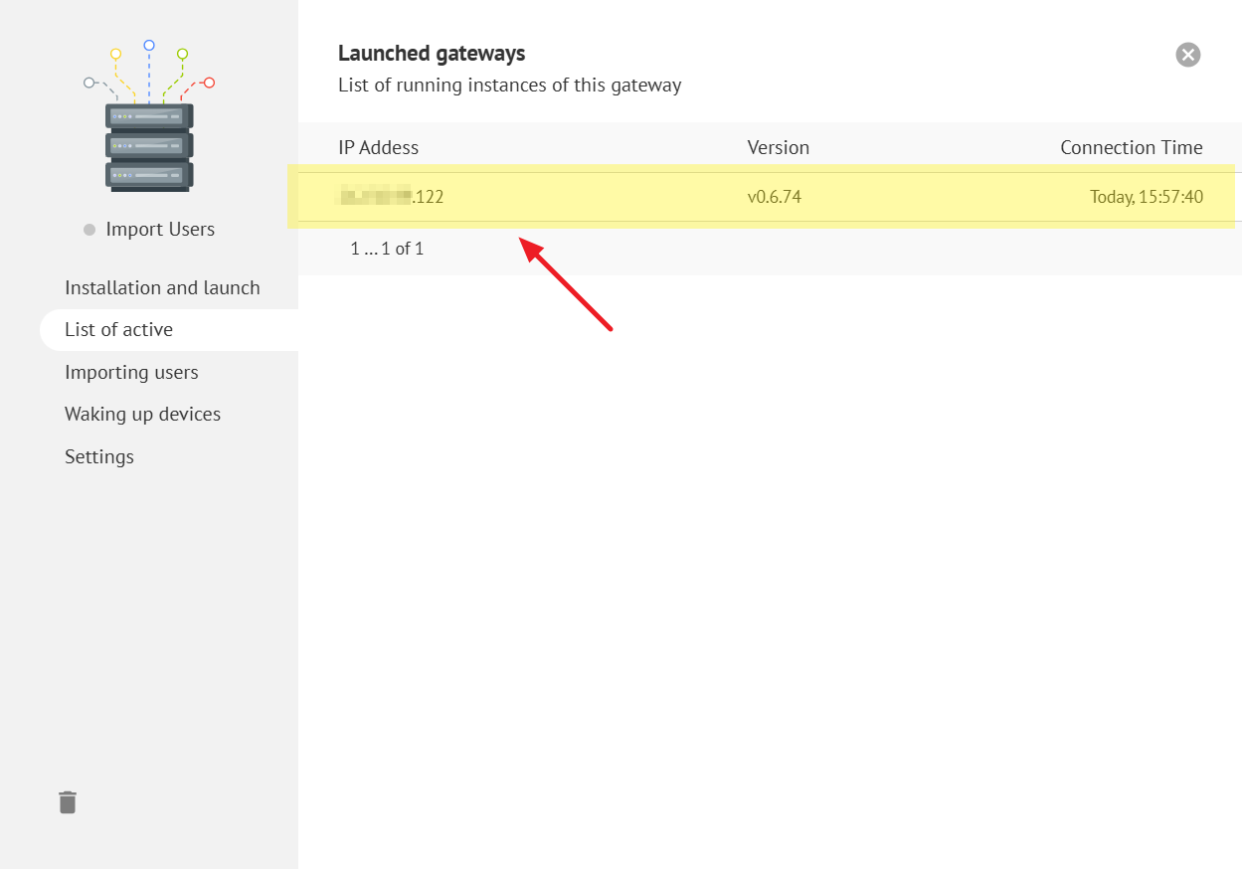Open Waking up devices section
The width and height of the screenshot is (1242, 869).
(x=142, y=414)
